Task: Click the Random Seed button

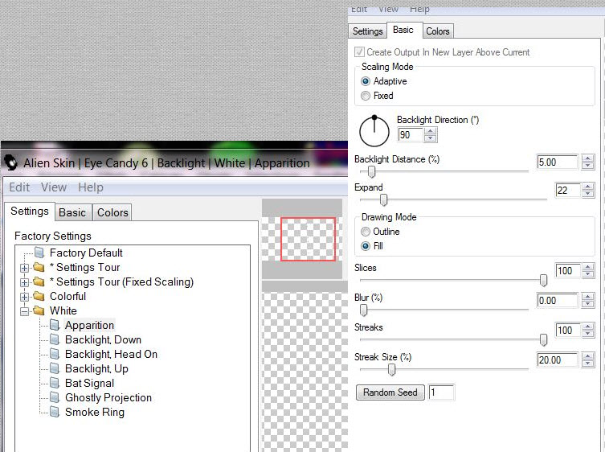Action: [x=390, y=392]
